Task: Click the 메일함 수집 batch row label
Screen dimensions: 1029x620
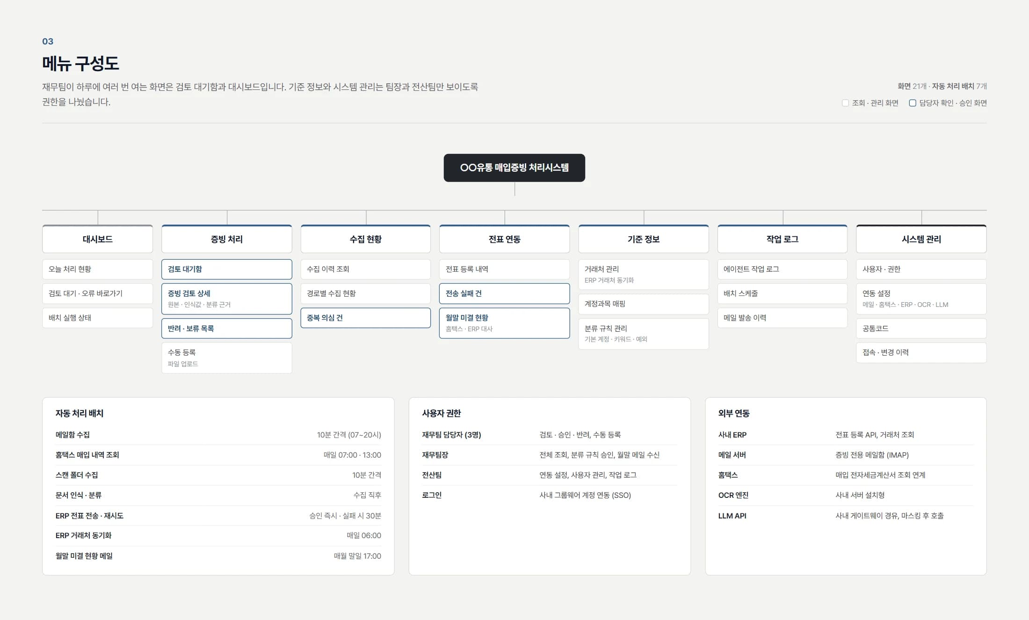Action: click(72, 435)
